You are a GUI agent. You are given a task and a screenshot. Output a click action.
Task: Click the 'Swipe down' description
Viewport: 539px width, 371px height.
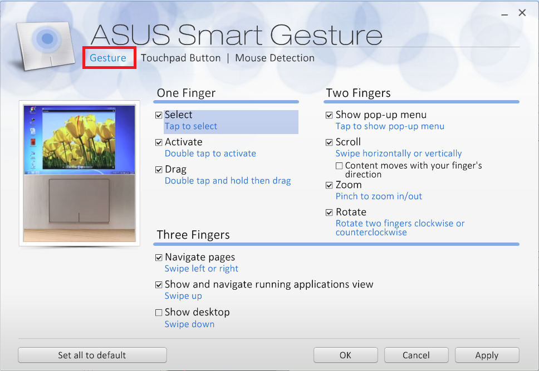point(189,324)
